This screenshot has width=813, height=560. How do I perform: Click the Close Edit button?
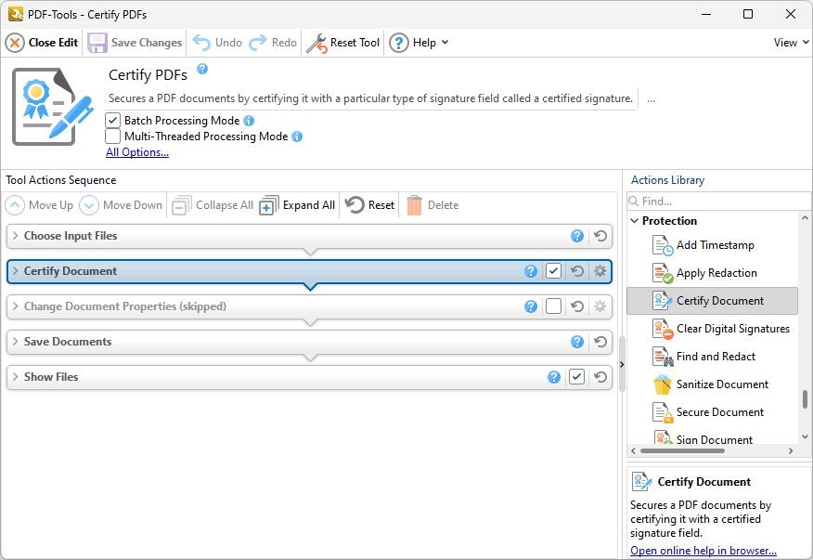point(42,43)
